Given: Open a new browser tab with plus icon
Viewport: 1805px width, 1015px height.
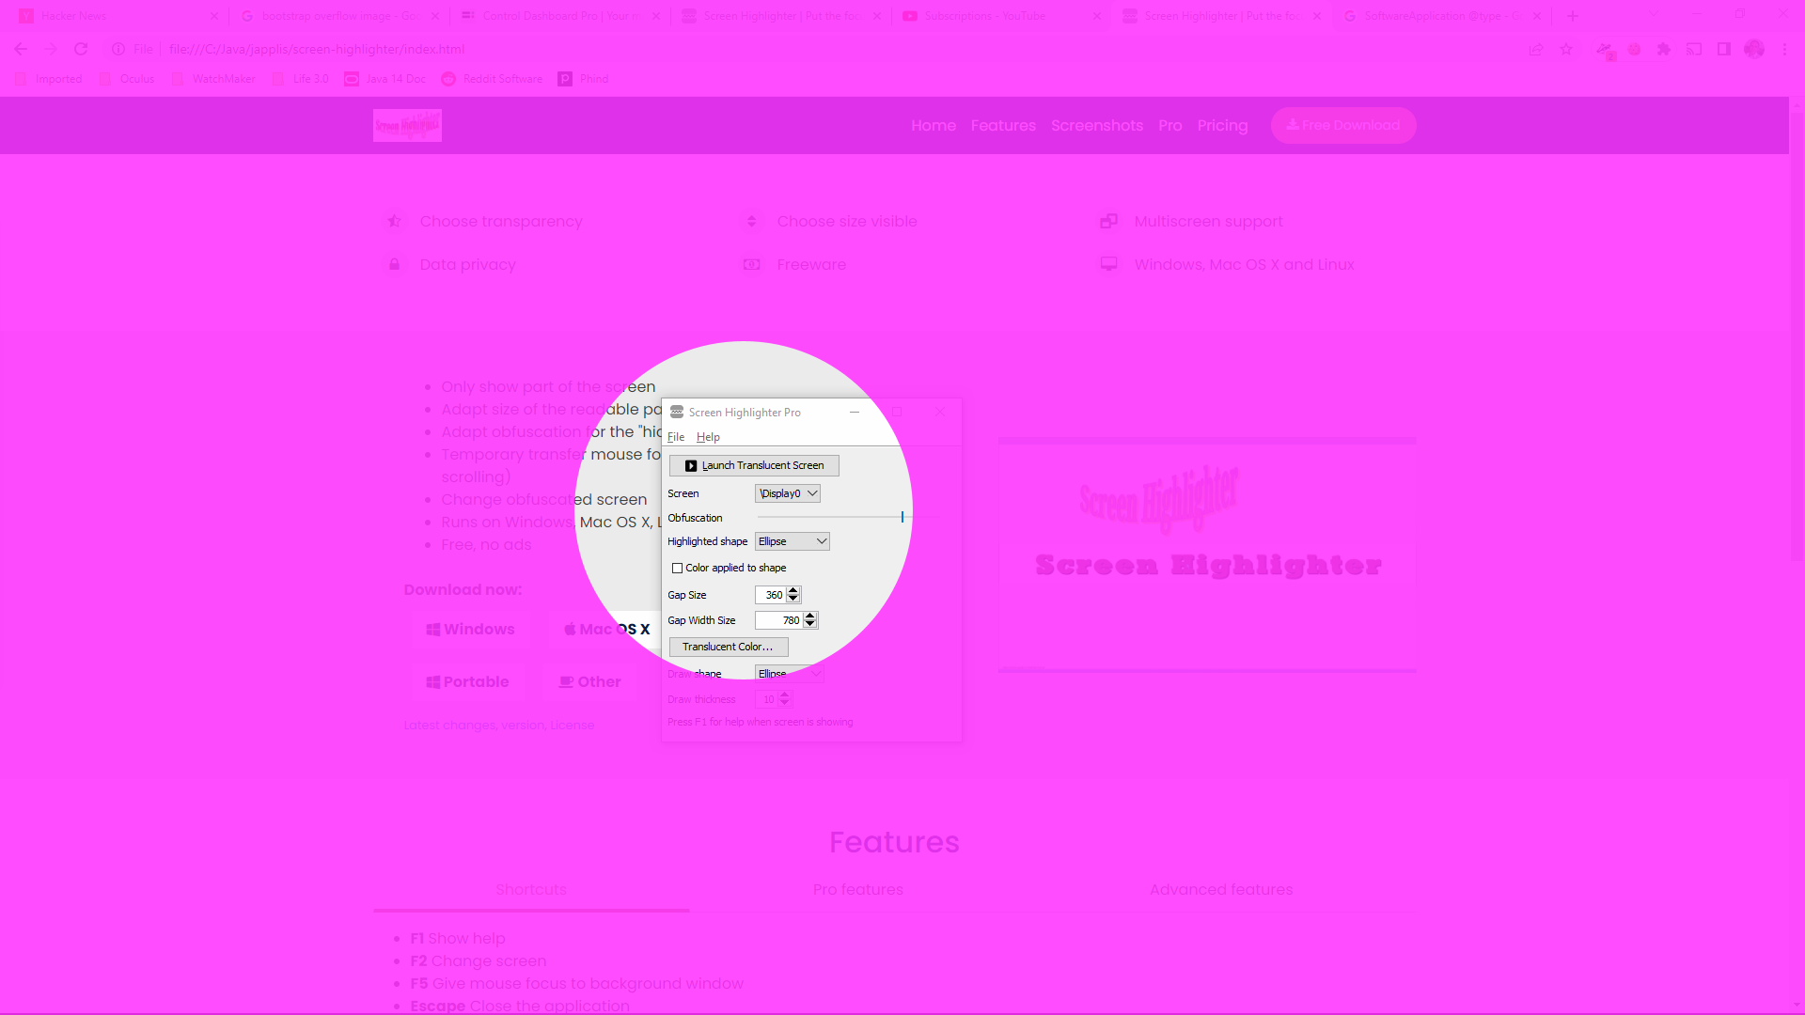Looking at the screenshot, I should coord(1573,16).
